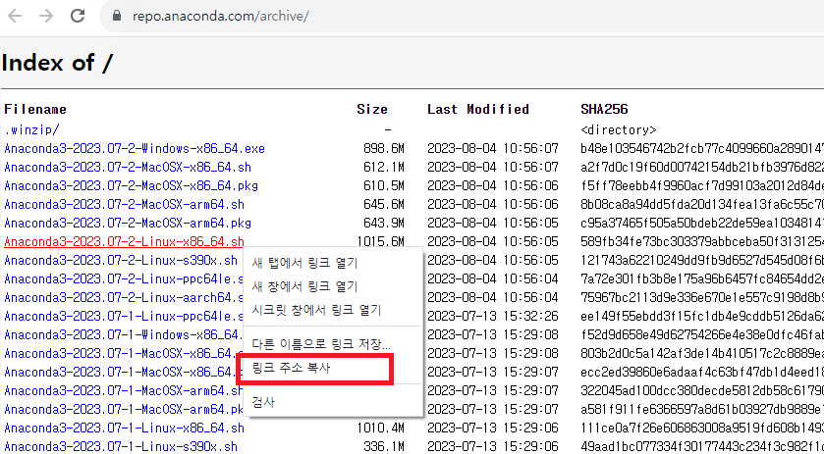Click the date in the MacOSX-arm64.pkg 2023.07-2 row
This screenshot has height=454, width=824.
tap(492, 223)
